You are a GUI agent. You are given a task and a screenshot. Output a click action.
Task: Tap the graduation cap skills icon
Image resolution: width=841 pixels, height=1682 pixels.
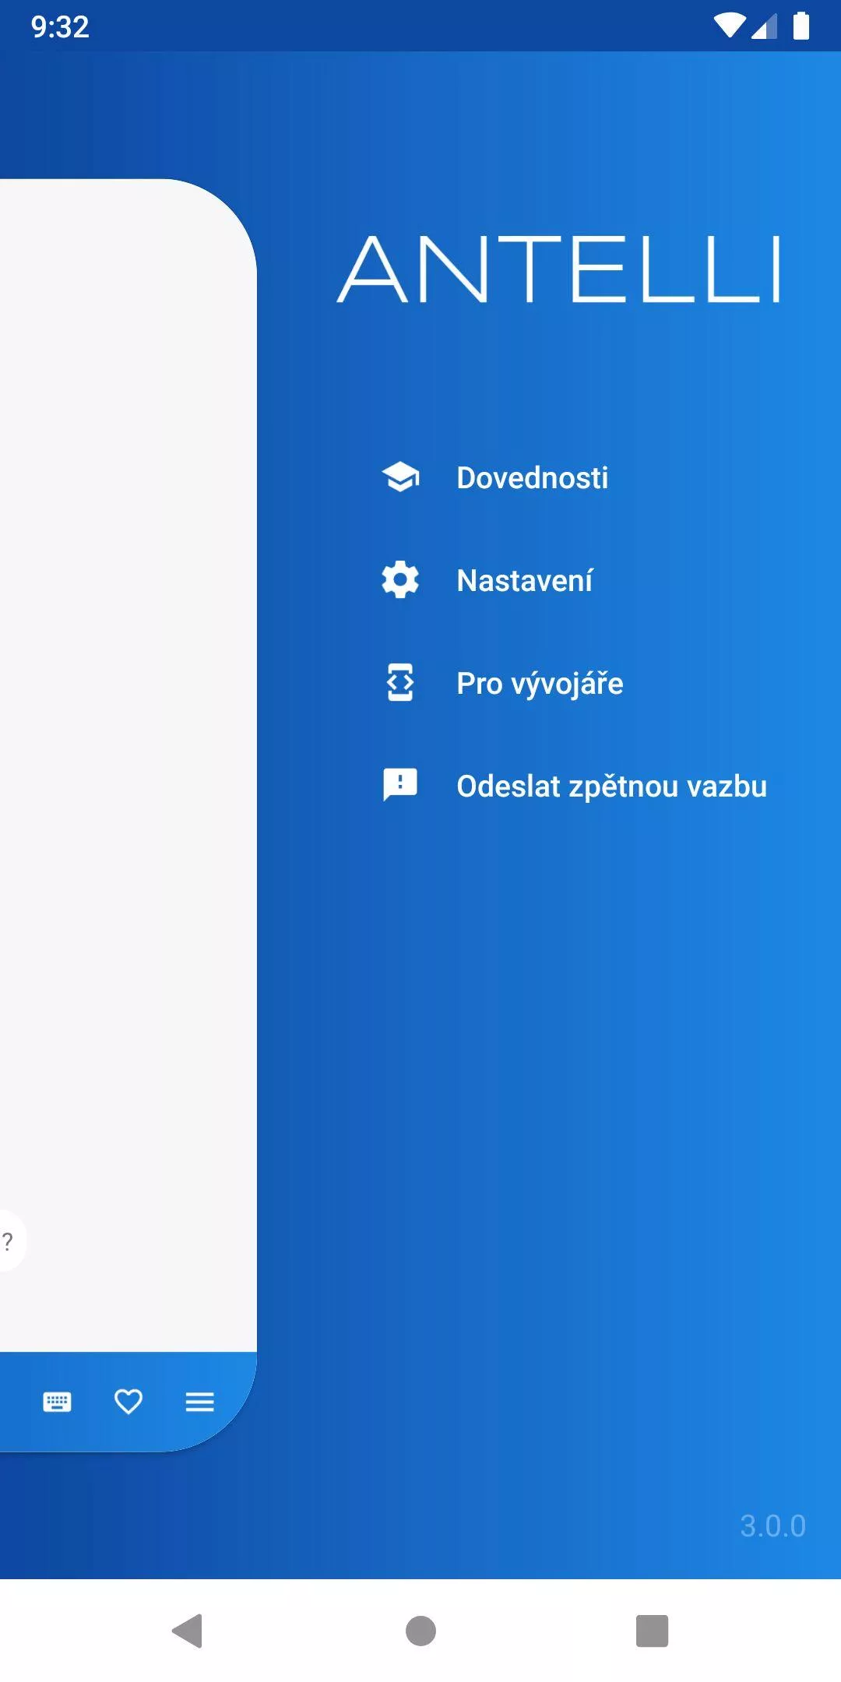point(400,477)
